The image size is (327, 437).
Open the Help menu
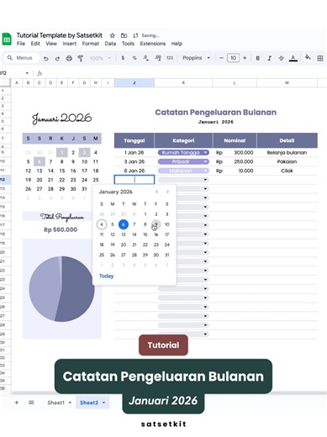(x=177, y=44)
